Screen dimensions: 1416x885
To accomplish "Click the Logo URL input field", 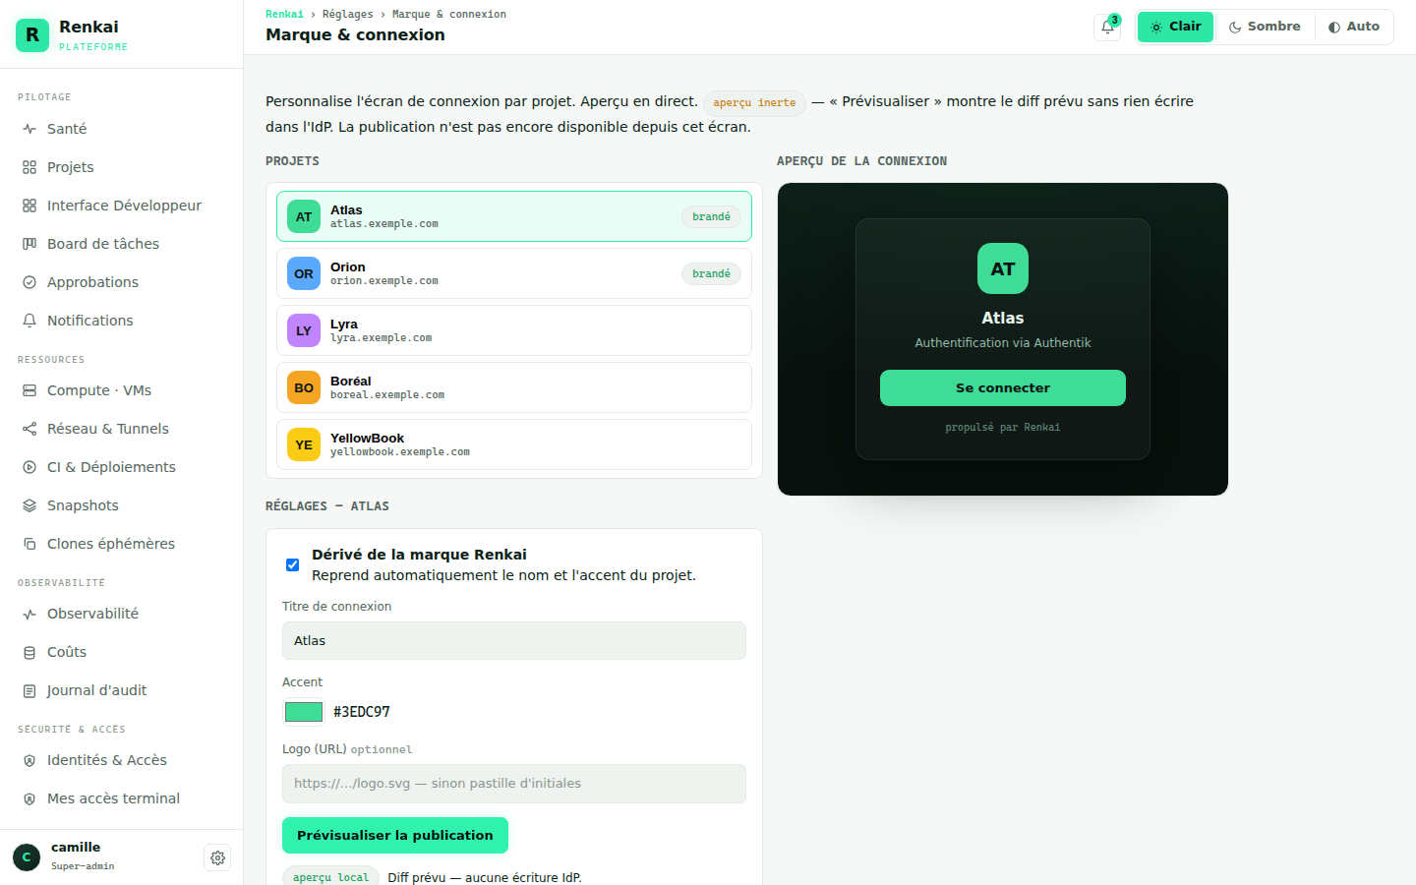I will pos(514,784).
